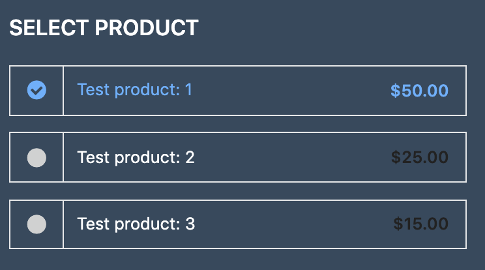Click the digit 2 in "Test product: 2"
The image size is (485, 270).
(x=190, y=157)
